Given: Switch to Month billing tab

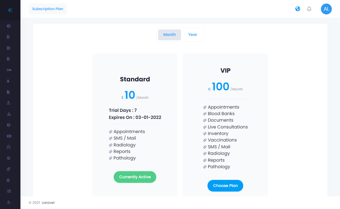Looking at the screenshot, I should [x=169, y=35].
